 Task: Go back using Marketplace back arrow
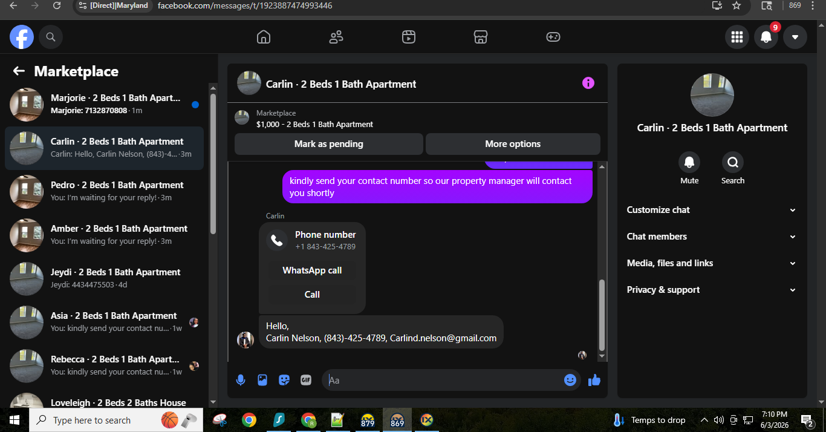(19, 71)
